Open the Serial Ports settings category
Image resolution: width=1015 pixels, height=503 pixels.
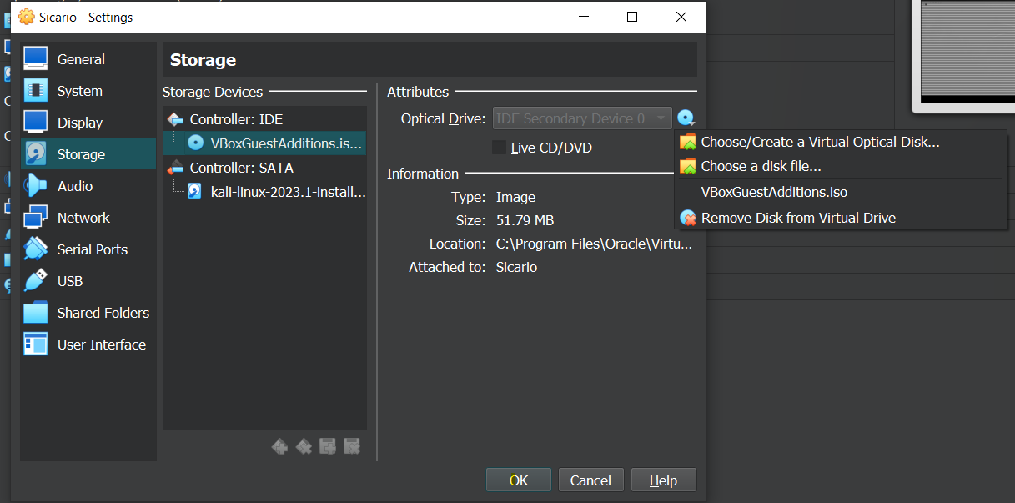tap(88, 249)
